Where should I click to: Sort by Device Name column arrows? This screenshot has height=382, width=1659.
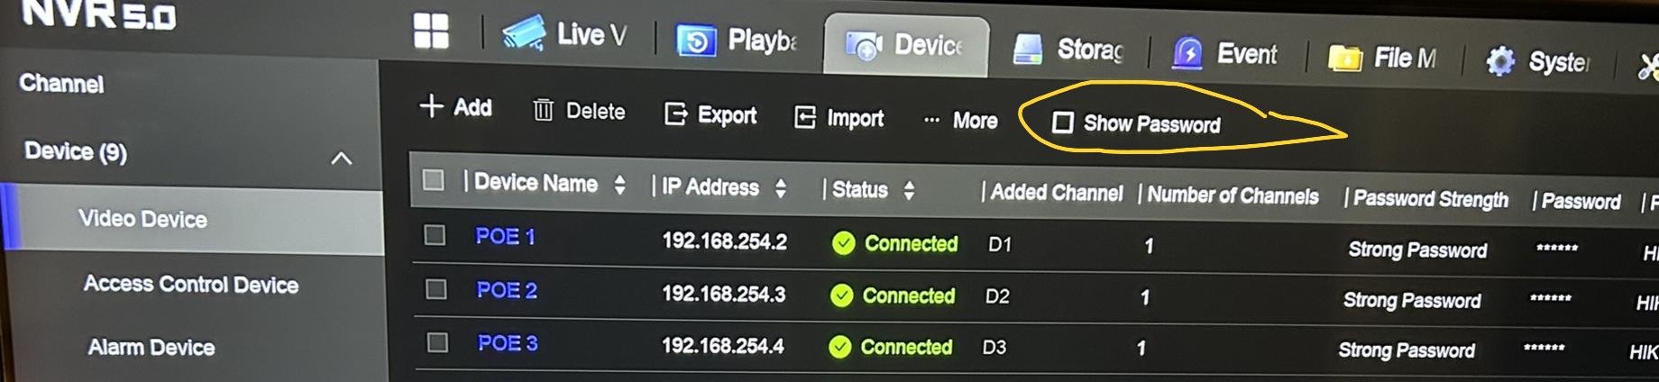point(619,185)
